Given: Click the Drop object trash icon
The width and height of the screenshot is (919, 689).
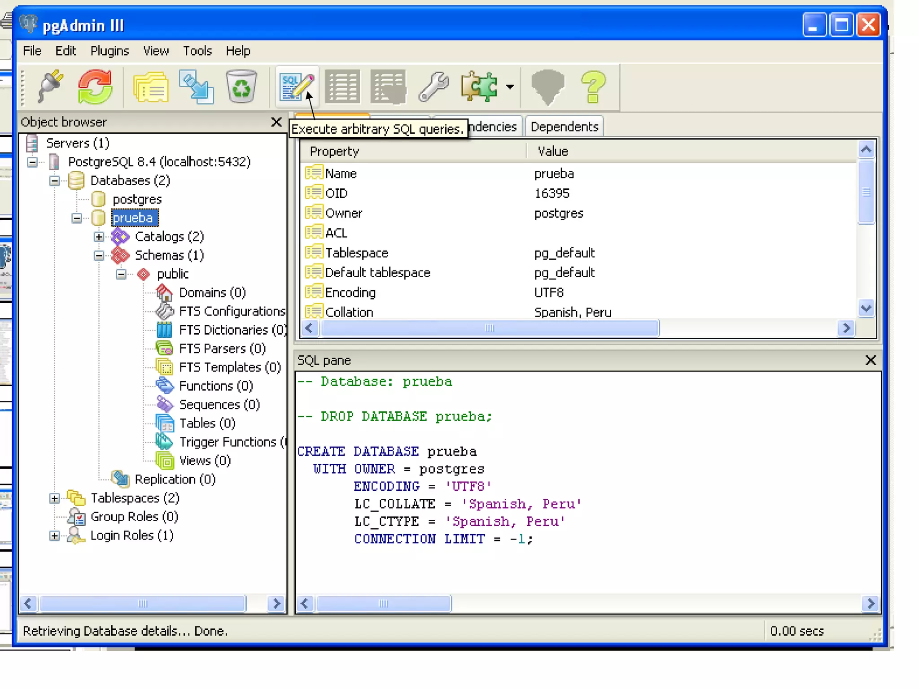Looking at the screenshot, I should coord(241,87).
